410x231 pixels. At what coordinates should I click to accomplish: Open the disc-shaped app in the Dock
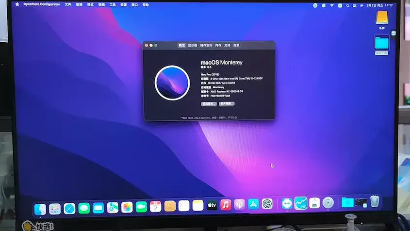coord(328,202)
